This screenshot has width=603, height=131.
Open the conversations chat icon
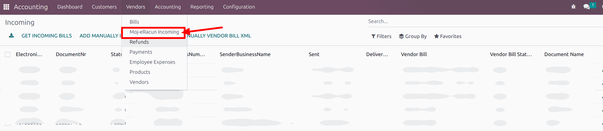point(586,7)
